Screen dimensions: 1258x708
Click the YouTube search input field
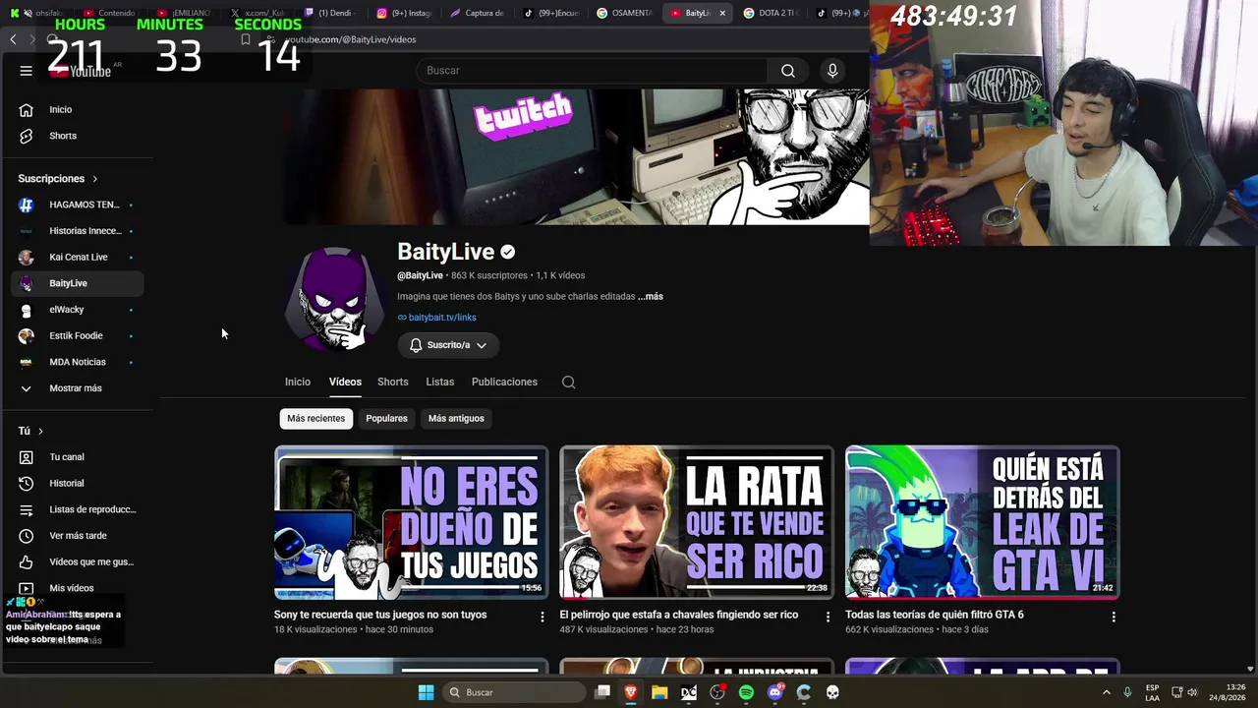tap(593, 71)
